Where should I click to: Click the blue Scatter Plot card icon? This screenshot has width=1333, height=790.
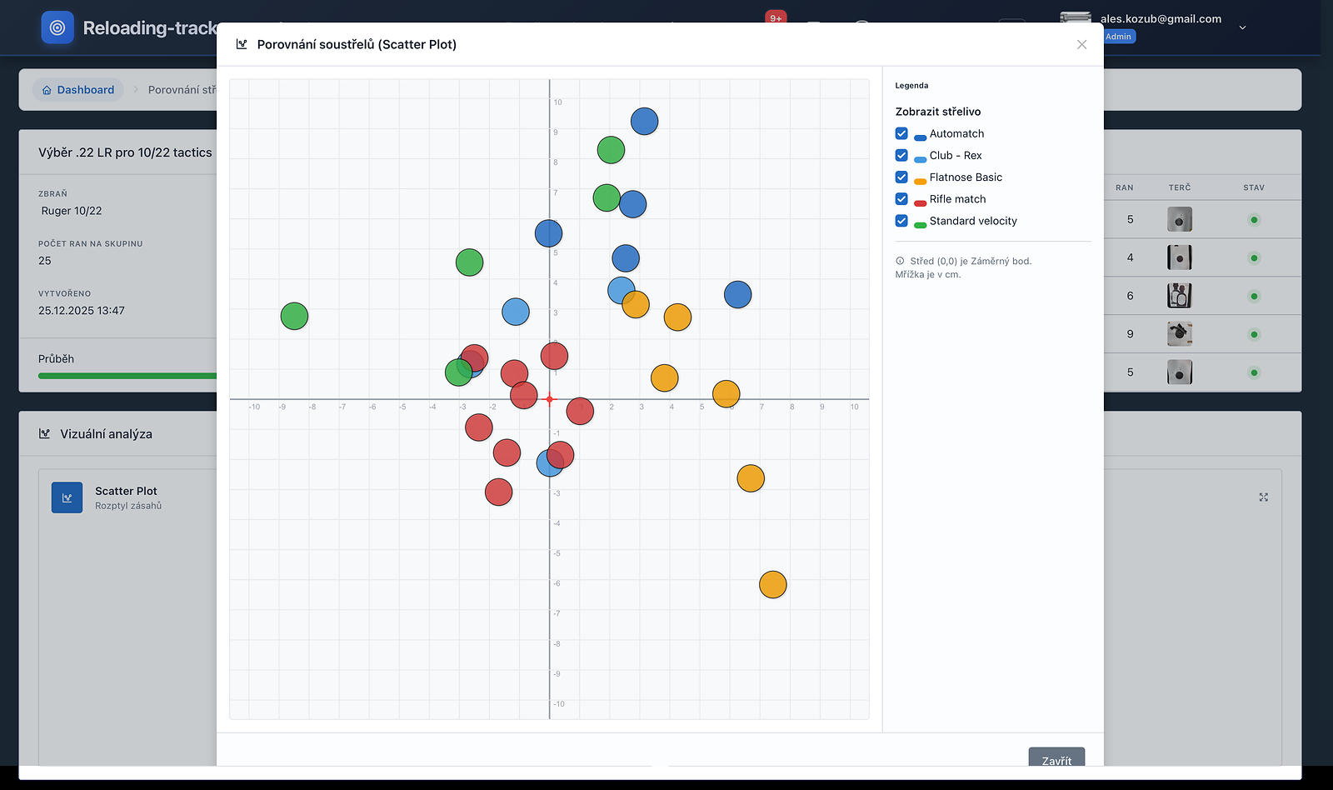pos(67,497)
